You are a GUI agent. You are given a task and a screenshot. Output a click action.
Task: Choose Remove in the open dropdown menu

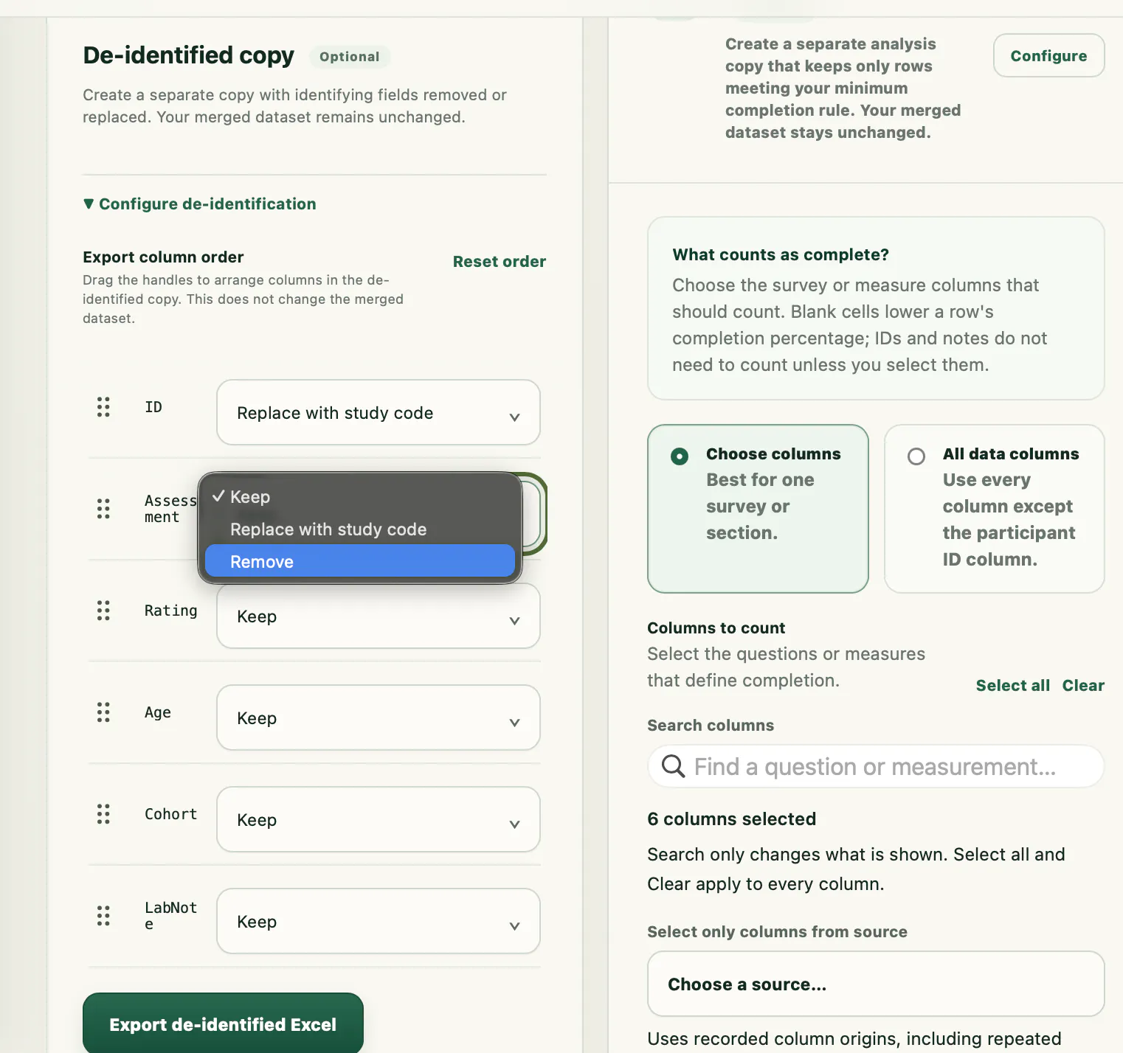click(360, 562)
